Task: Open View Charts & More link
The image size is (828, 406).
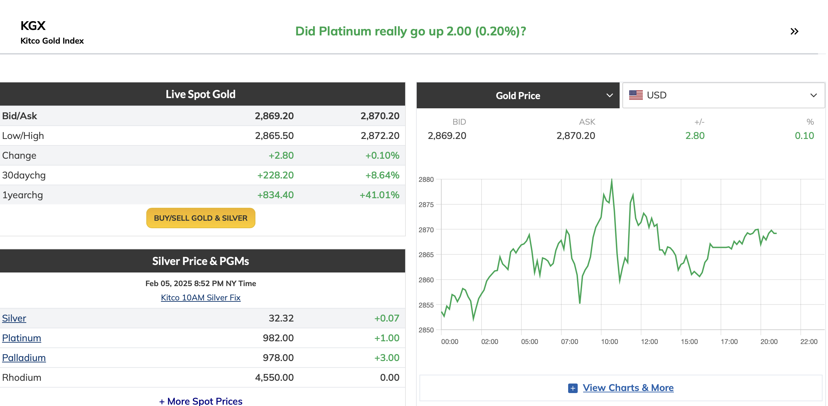Action: 628,388
